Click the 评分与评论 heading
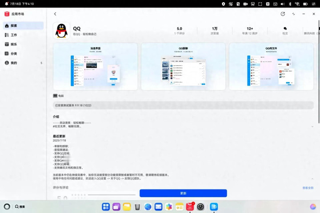Viewport: 320px width, 213px height. 60,188
